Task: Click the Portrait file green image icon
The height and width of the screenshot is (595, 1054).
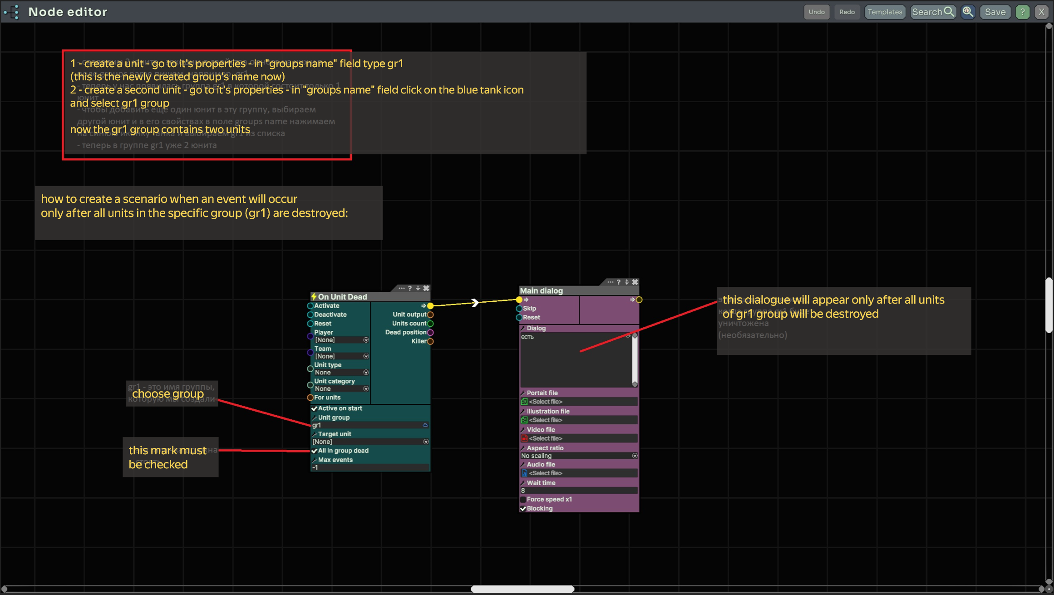Action: click(524, 402)
